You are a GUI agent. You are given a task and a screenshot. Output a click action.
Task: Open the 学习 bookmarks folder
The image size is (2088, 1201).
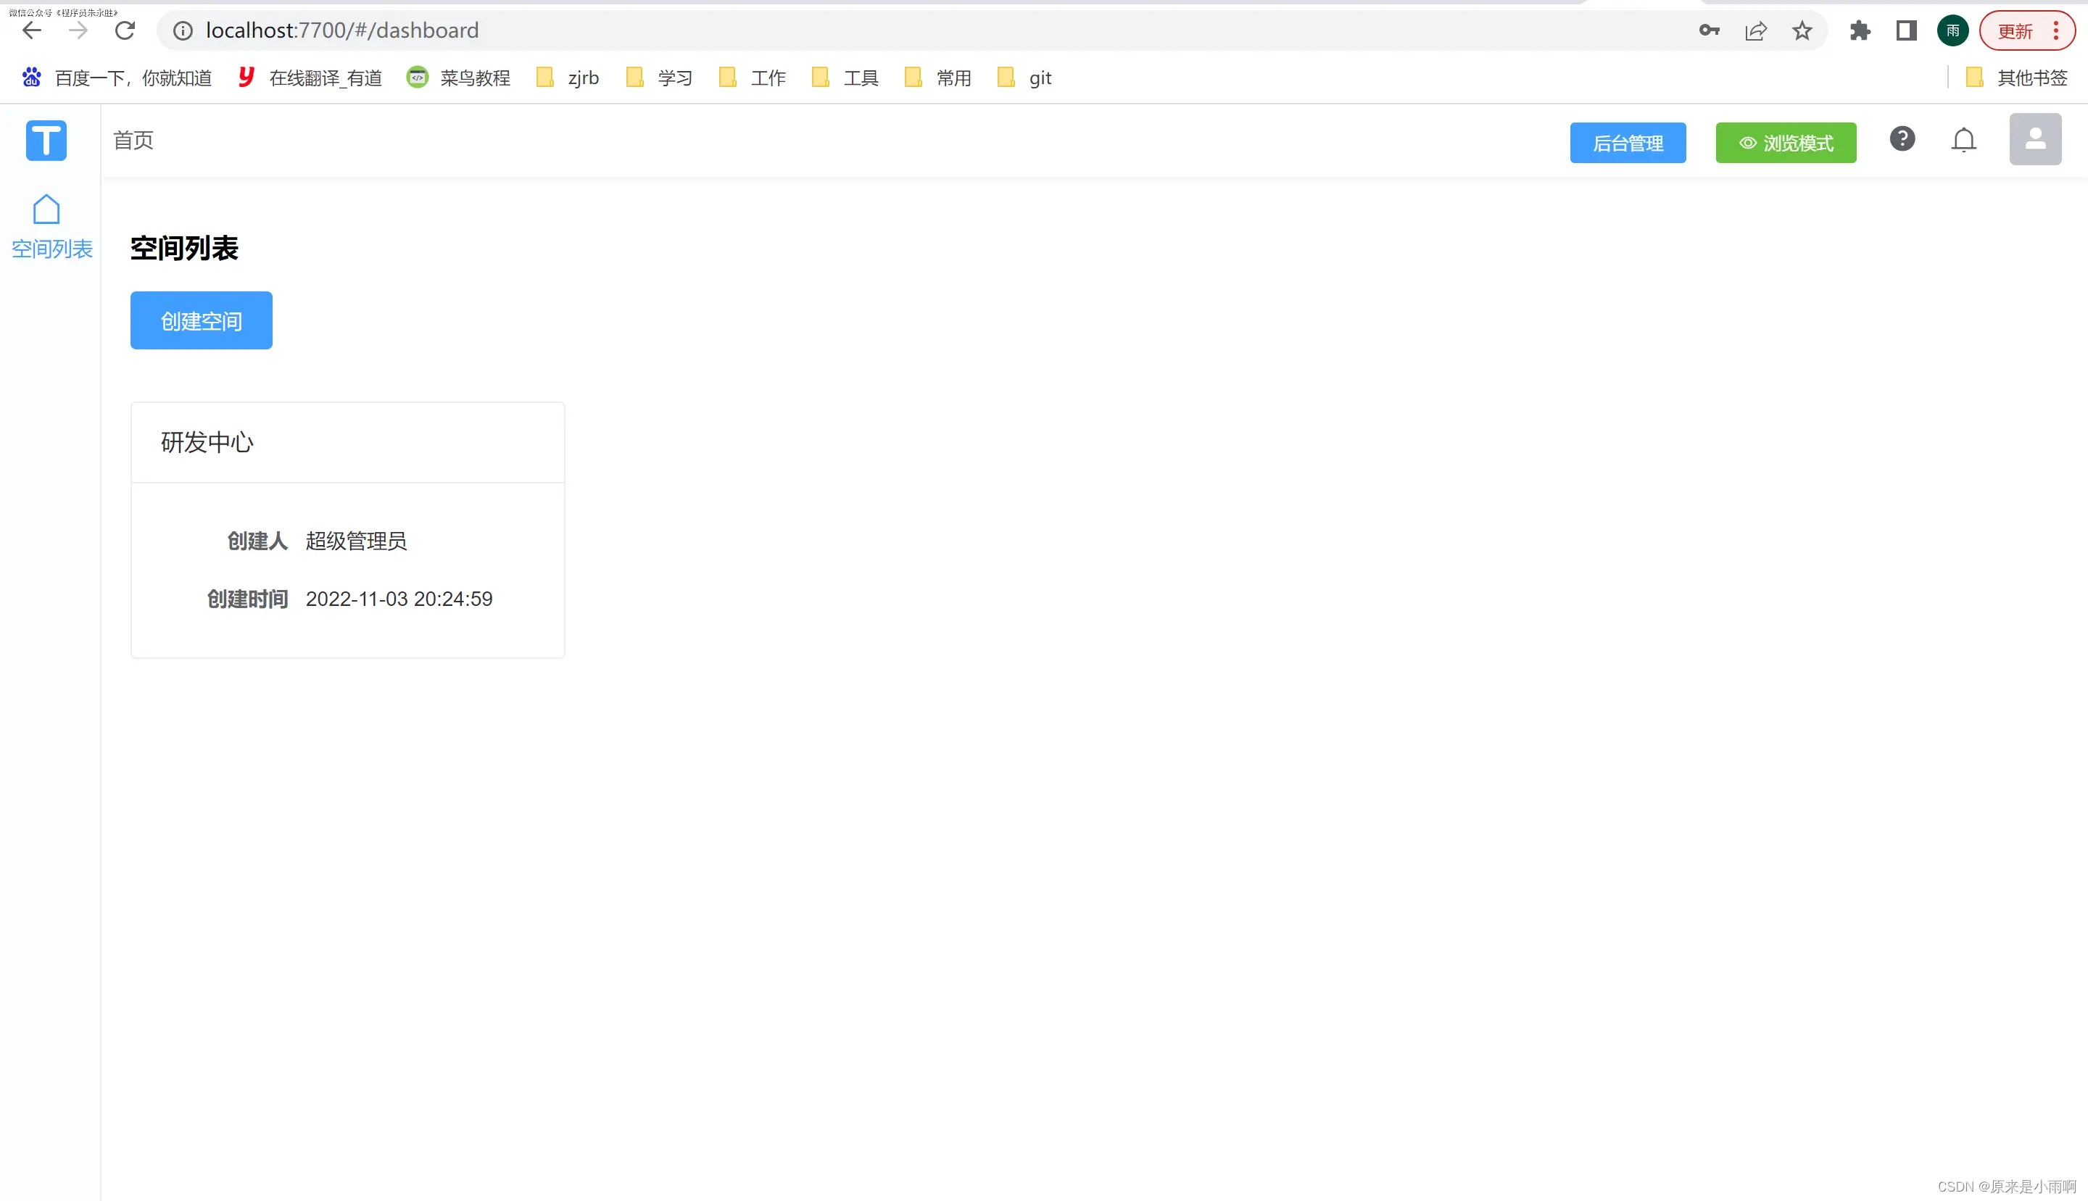point(659,78)
